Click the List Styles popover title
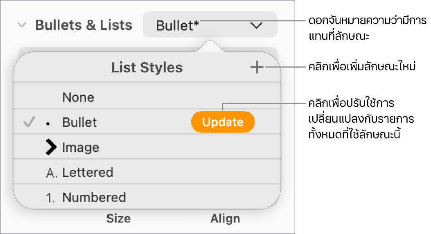Screen dimensions: 431x234 point(147,68)
